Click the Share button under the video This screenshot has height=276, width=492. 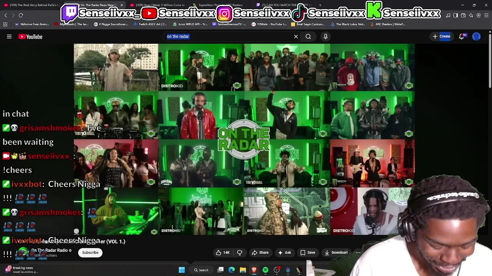point(260,253)
